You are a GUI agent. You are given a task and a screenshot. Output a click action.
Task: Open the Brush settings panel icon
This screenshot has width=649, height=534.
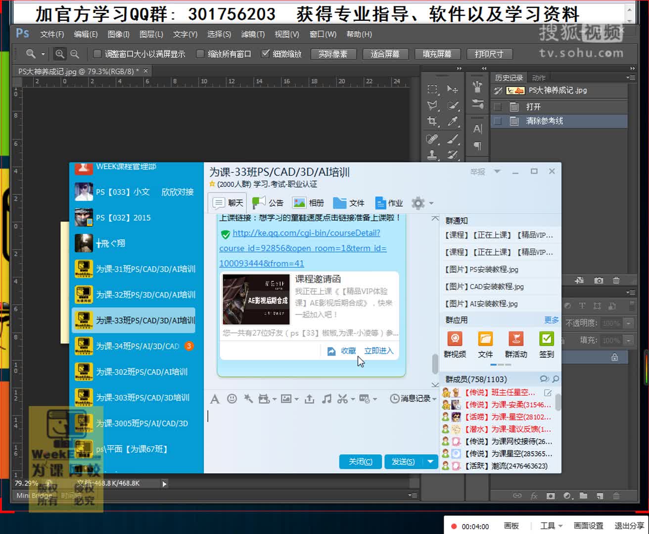click(477, 104)
